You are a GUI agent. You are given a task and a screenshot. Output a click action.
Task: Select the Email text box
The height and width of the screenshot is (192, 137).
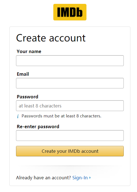pos(70,83)
